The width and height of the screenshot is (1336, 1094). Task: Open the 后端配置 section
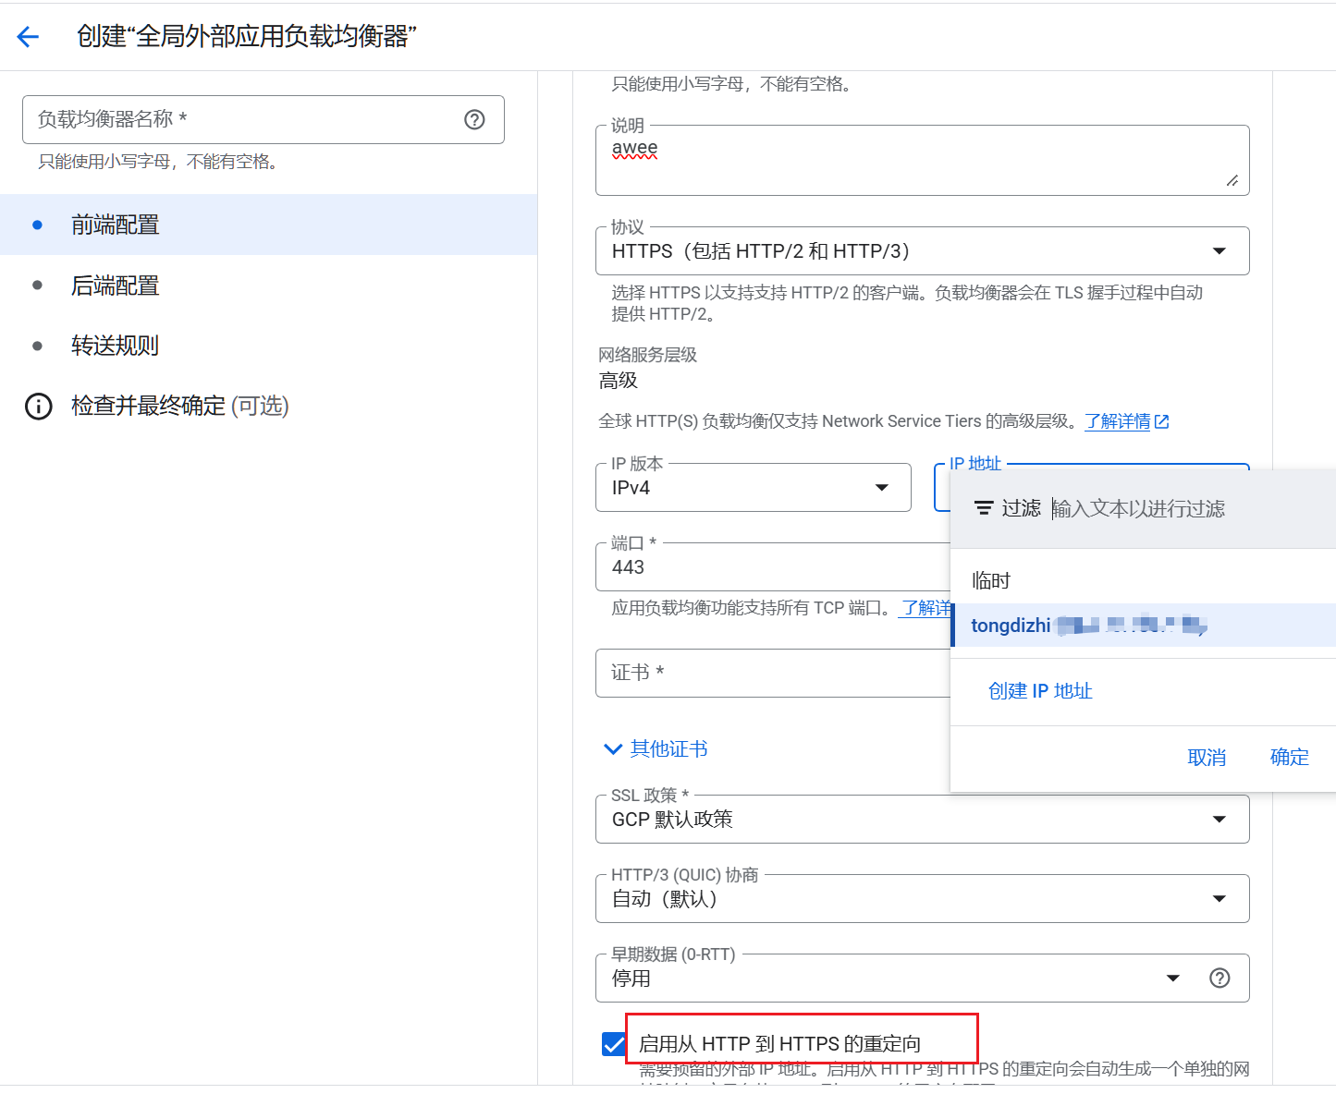click(116, 286)
